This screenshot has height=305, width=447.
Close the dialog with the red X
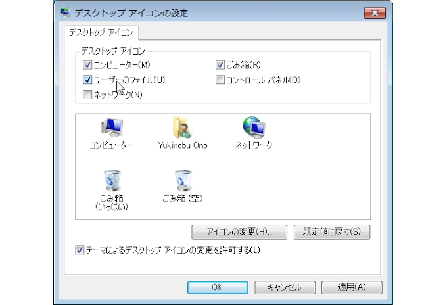(x=373, y=12)
